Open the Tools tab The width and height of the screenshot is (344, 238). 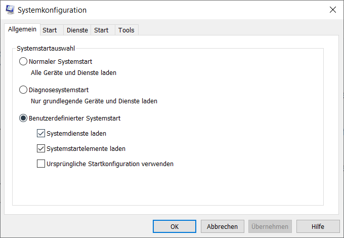click(126, 30)
